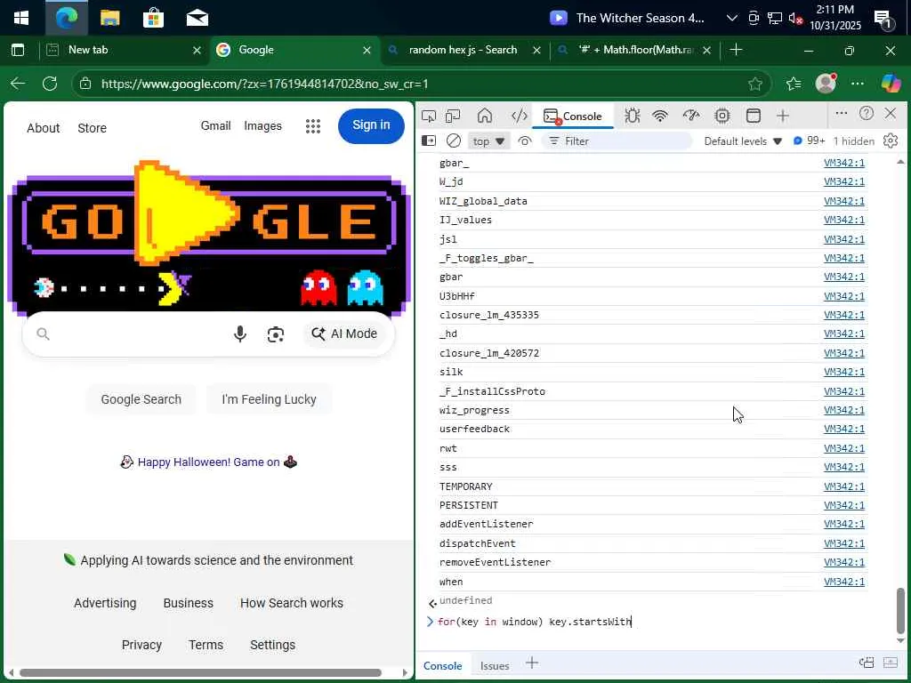Switch to the Math.floor search tab
Viewport: 911px width, 683px height.
click(x=636, y=50)
